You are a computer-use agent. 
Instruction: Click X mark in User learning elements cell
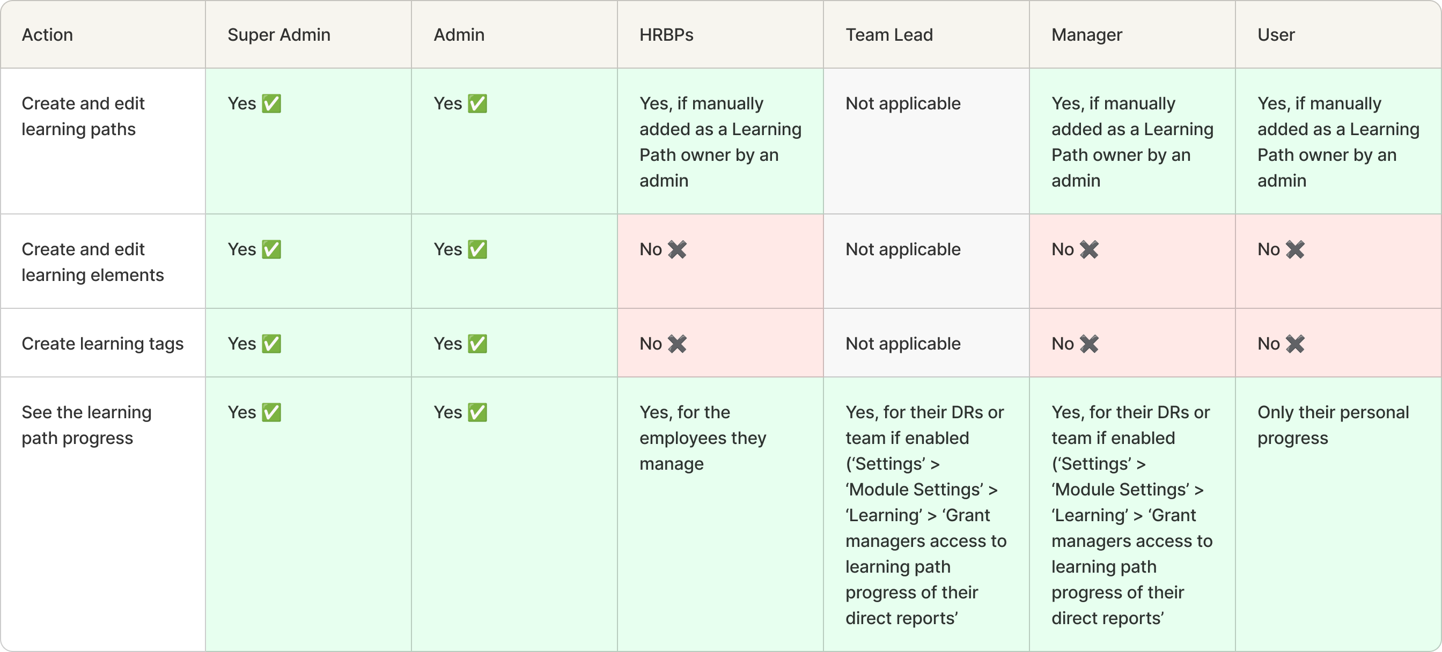(x=1296, y=249)
